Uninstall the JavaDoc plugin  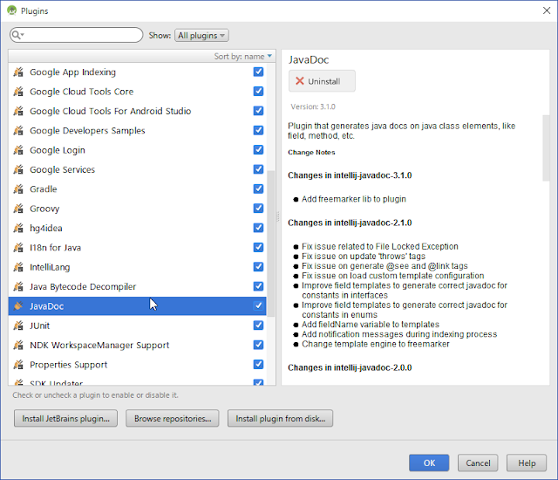pos(322,81)
